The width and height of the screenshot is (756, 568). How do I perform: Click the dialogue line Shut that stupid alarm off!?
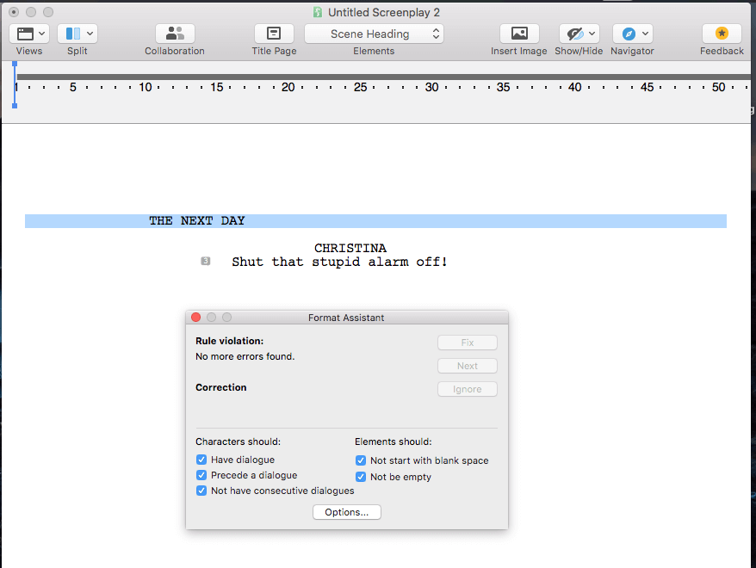click(339, 262)
